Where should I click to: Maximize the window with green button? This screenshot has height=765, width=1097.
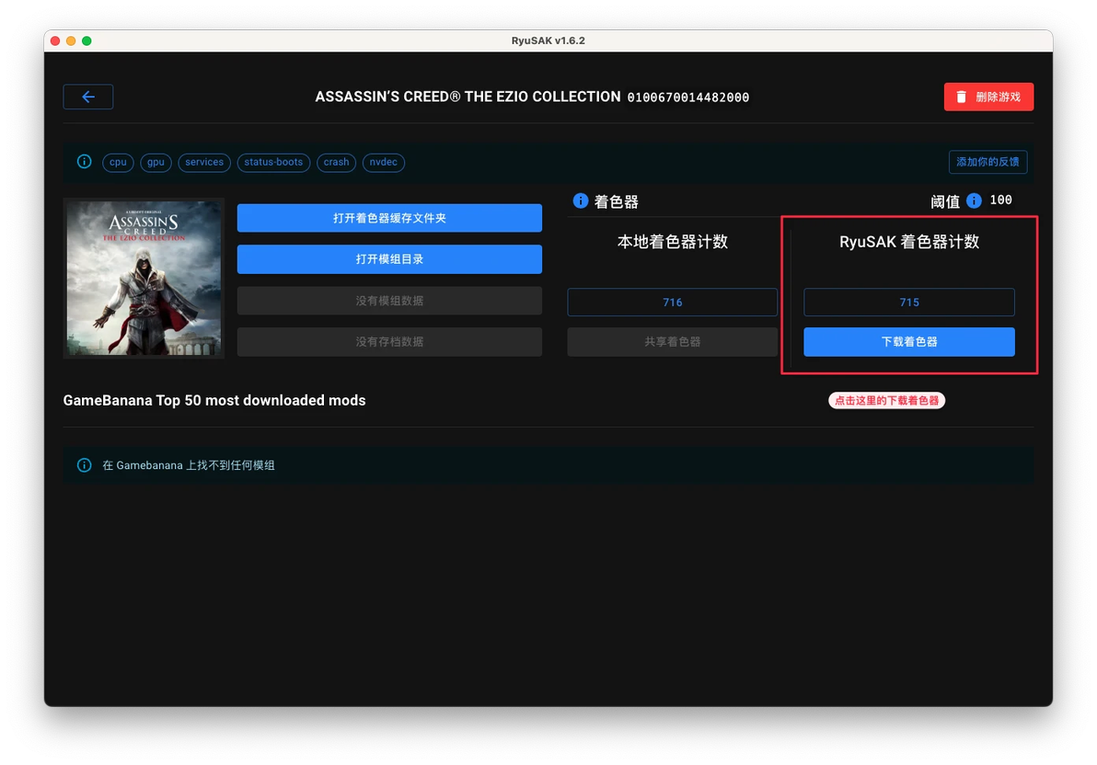87,40
